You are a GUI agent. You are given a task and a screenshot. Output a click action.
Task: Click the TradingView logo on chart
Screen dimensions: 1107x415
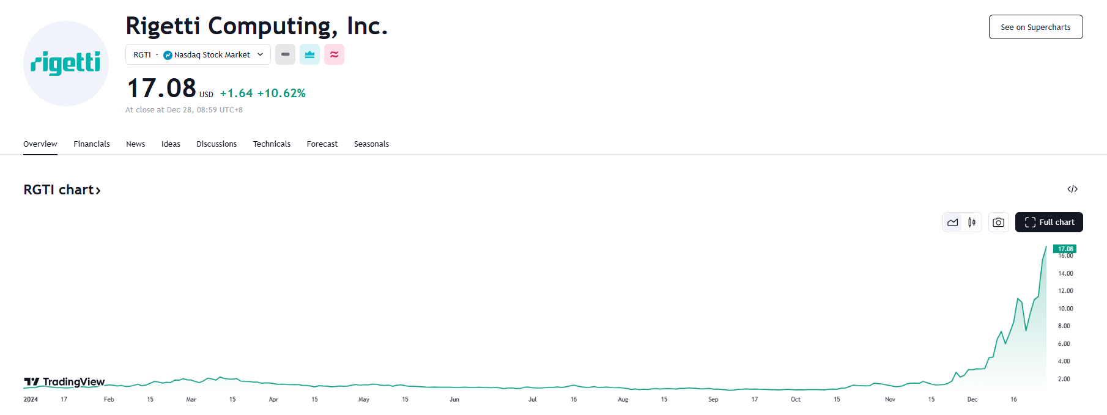pyautogui.click(x=65, y=382)
